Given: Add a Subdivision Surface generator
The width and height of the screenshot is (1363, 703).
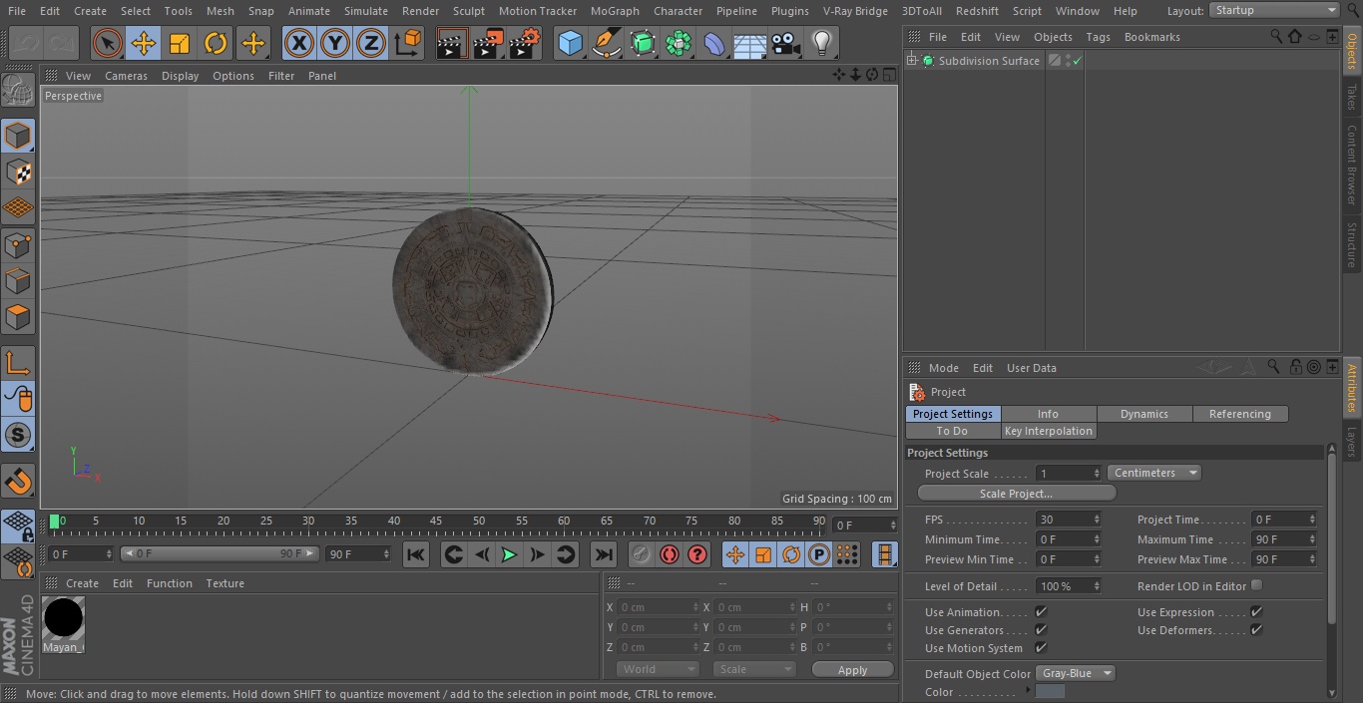Looking at the screenshot, I should pyautogui.click(x=643, y=44).
